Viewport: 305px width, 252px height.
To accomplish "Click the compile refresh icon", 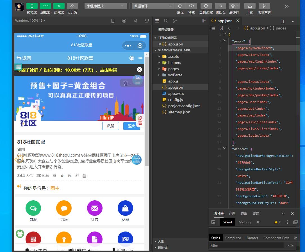I will 180,6.
